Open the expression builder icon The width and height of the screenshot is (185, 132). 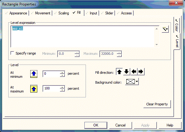[x=165, y=30]
